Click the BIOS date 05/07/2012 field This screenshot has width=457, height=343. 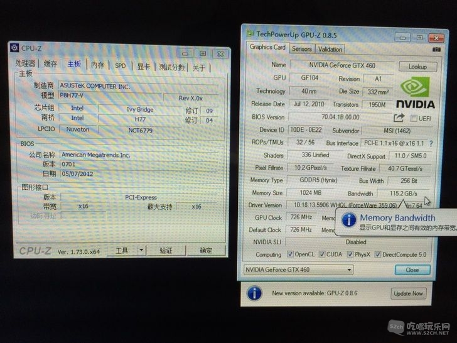tap(139, 174)
